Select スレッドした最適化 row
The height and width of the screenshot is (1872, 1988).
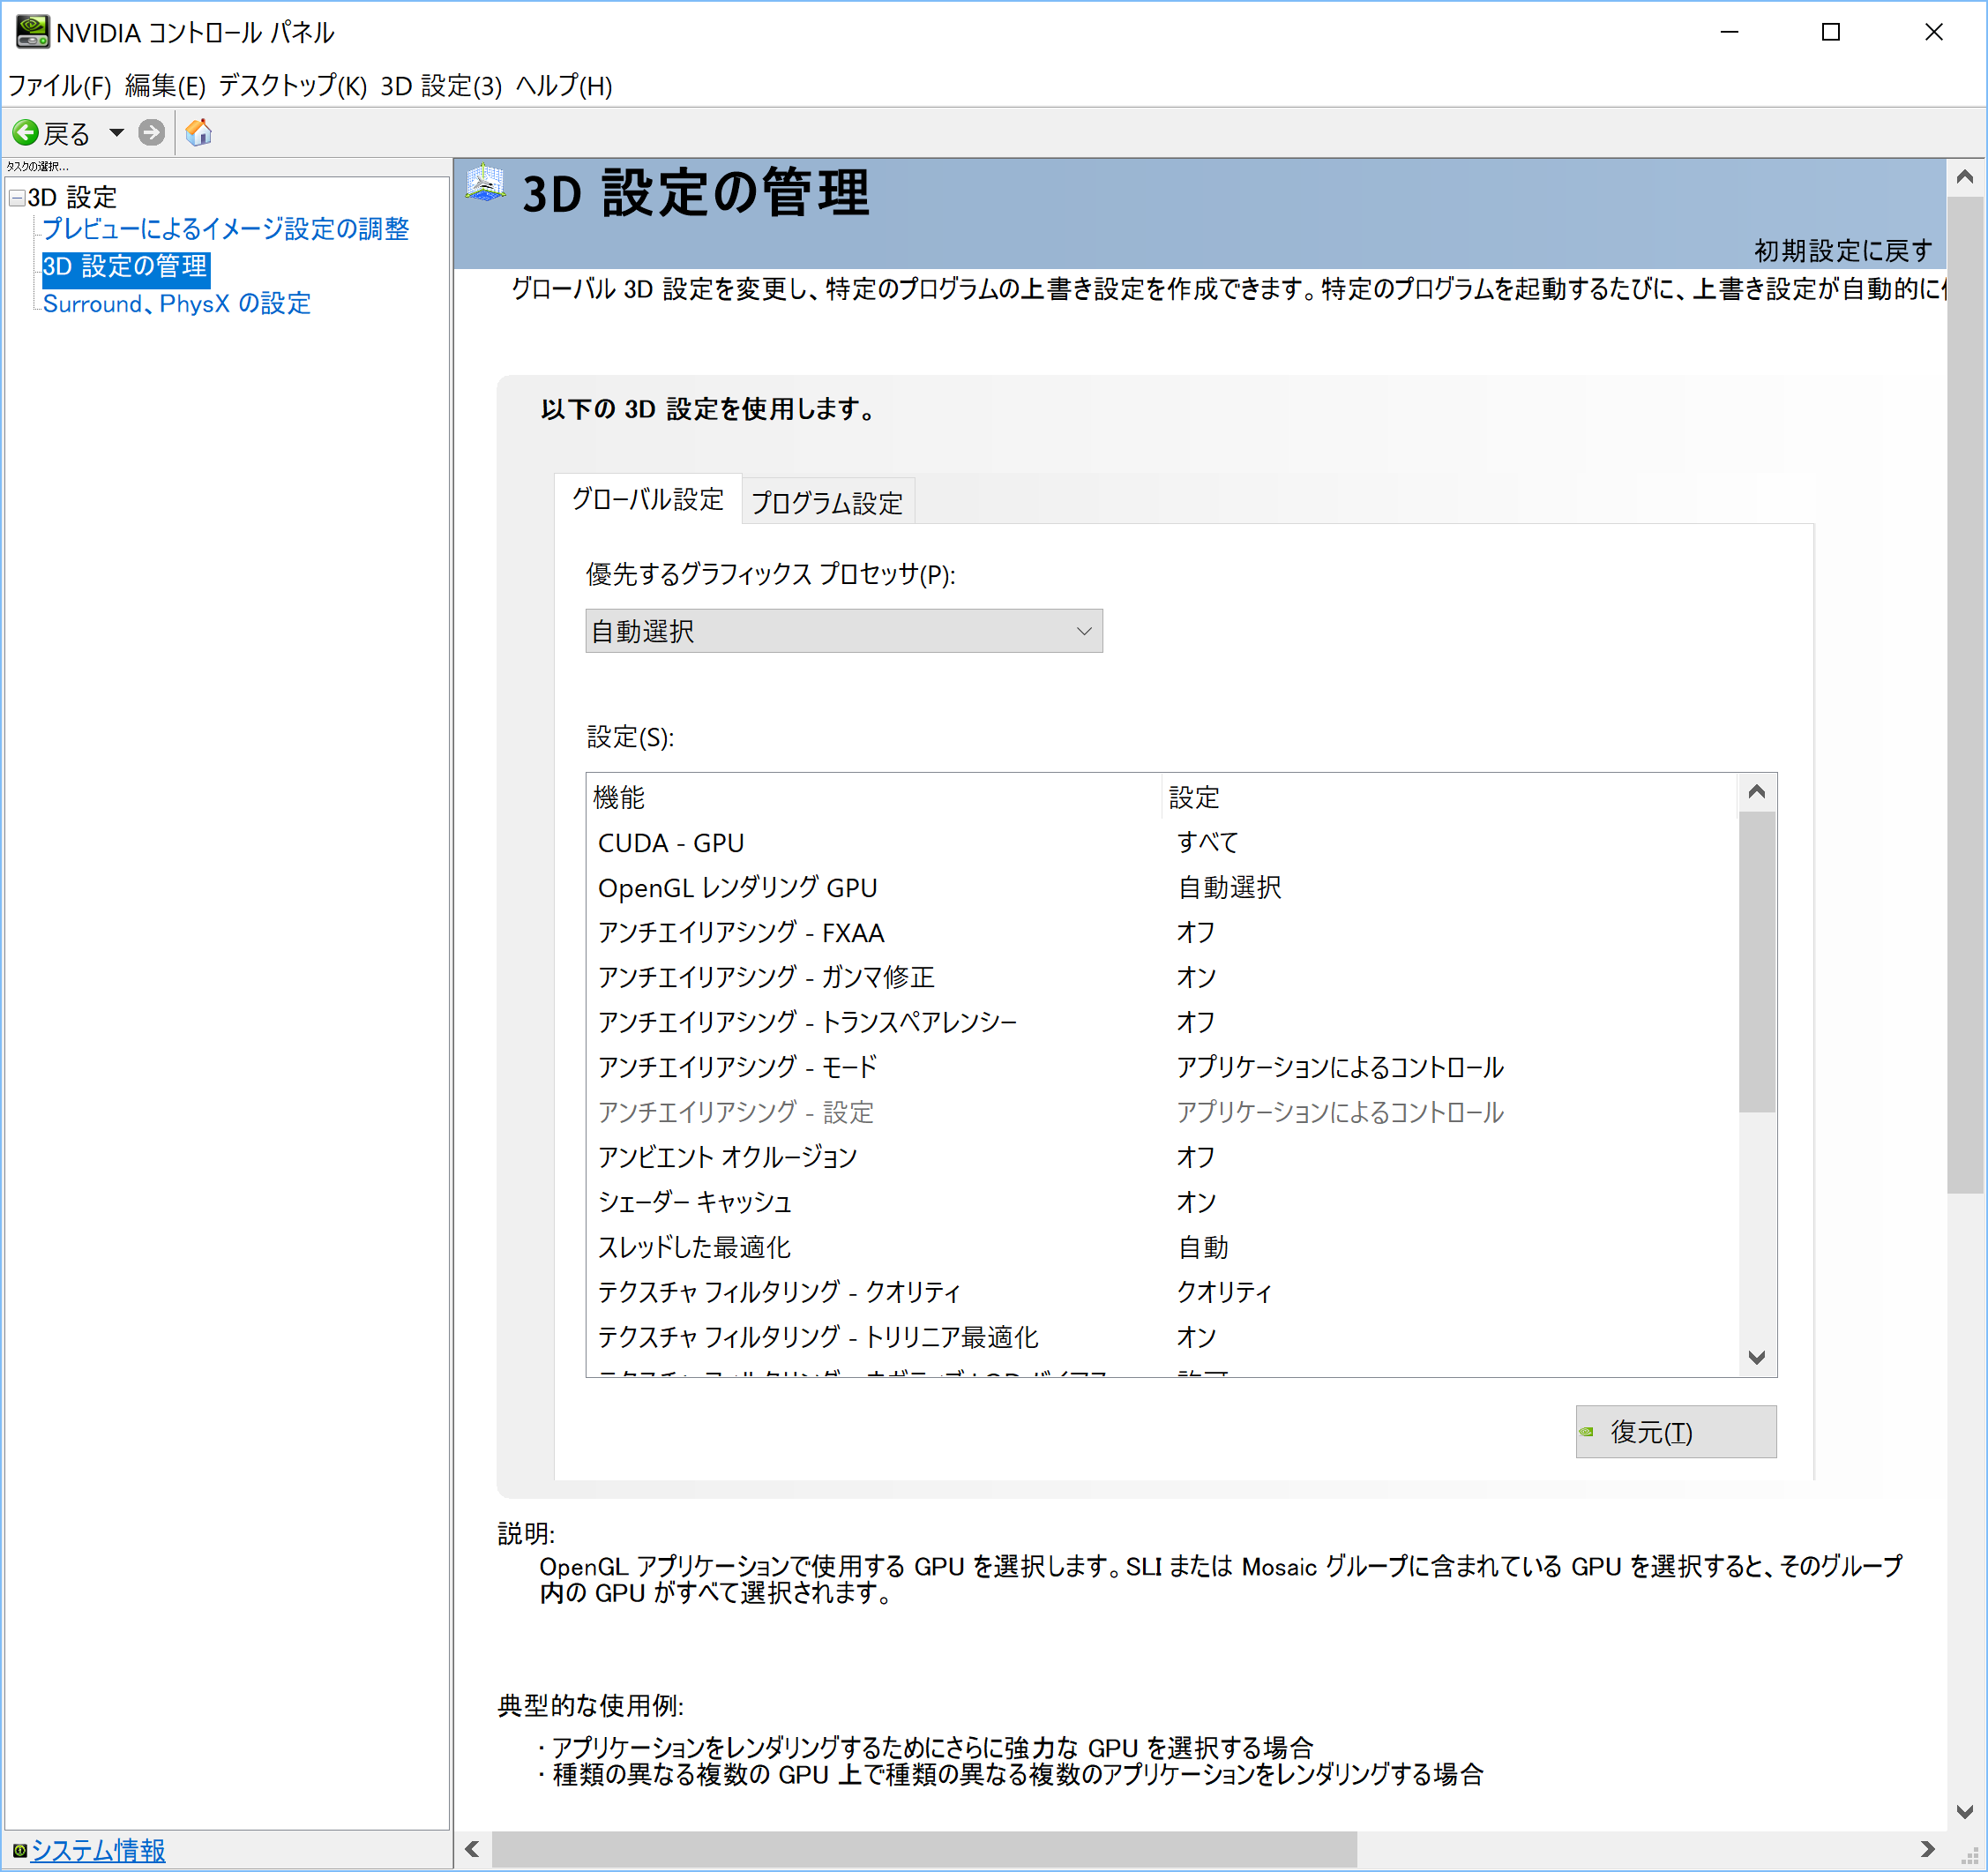click(1162, 1247)
